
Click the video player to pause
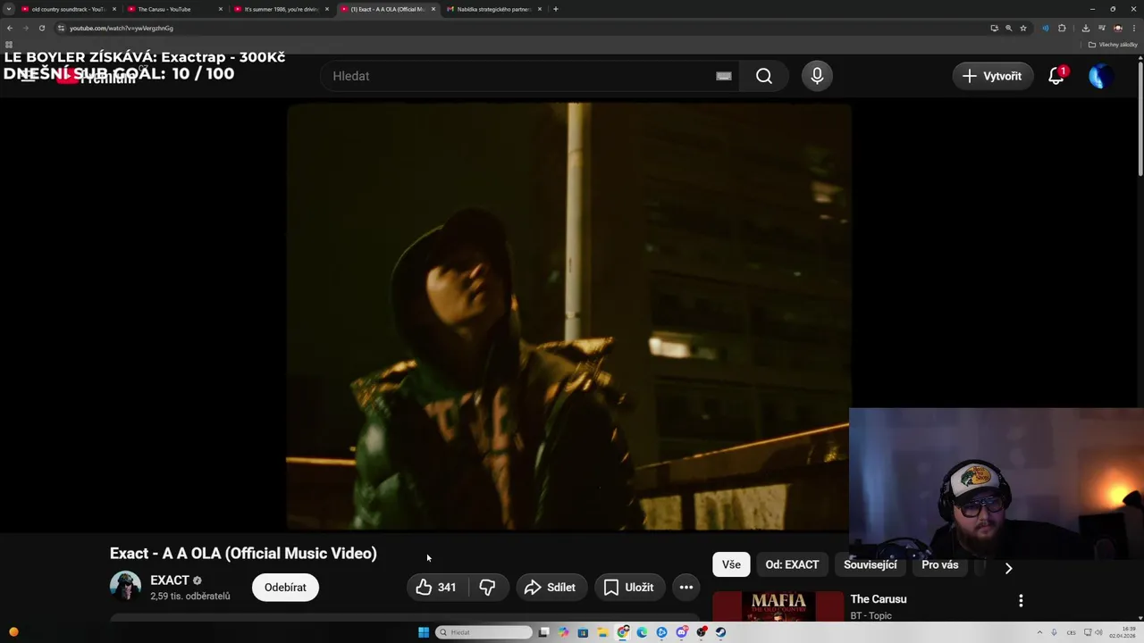(x=568, y=317)
